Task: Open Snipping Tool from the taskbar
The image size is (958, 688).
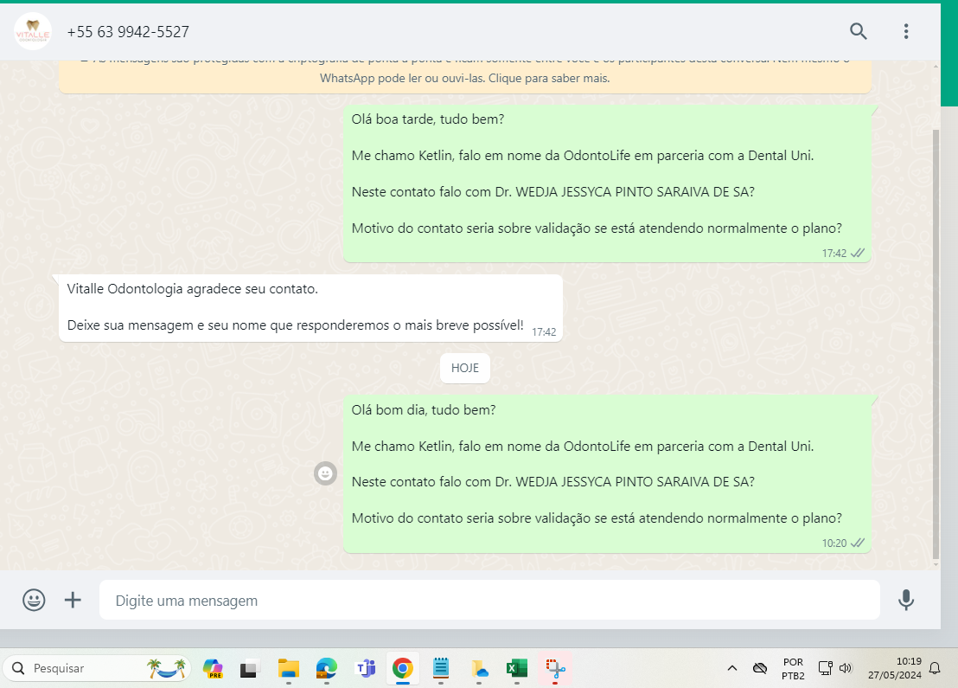Action: (554, 668)
